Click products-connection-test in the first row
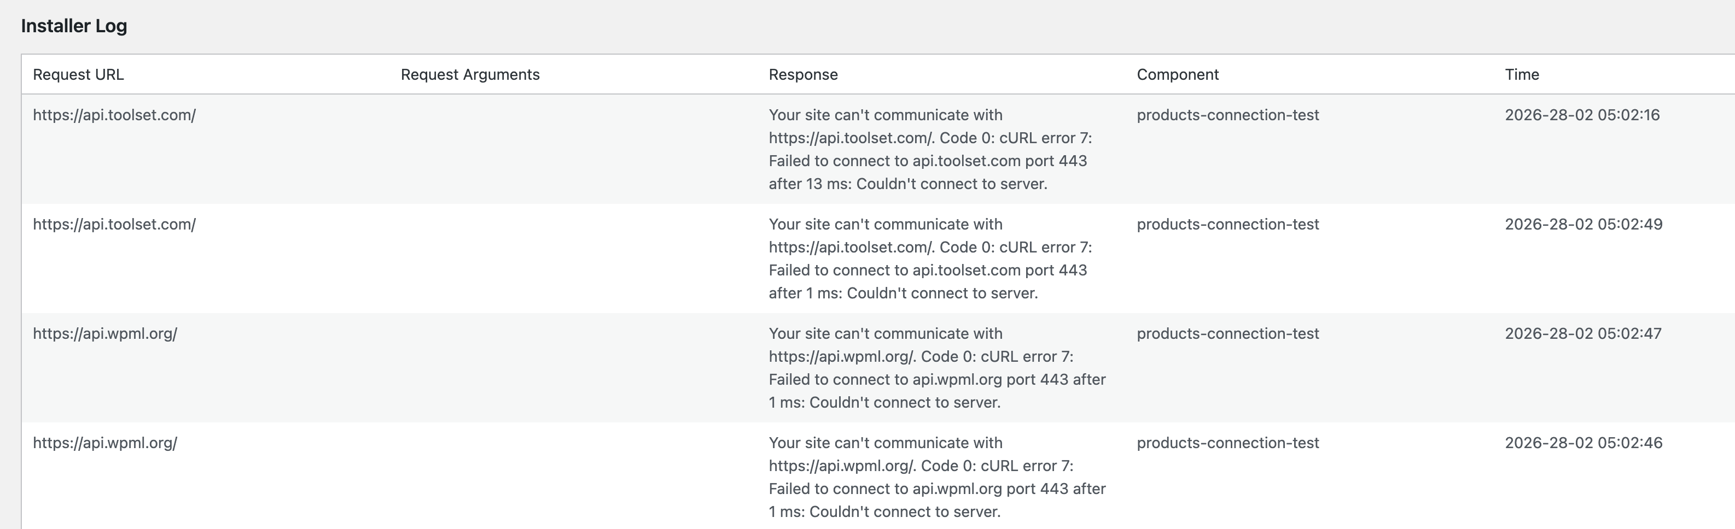The image size is (1735, 529). click(1227, 115)
